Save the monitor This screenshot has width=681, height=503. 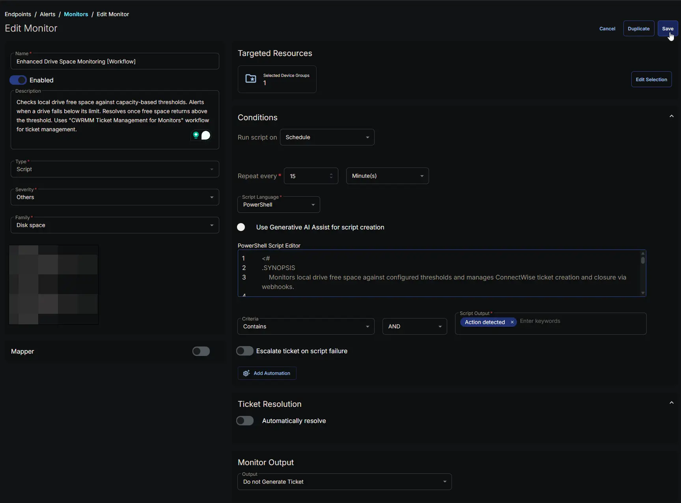[668, 28]
